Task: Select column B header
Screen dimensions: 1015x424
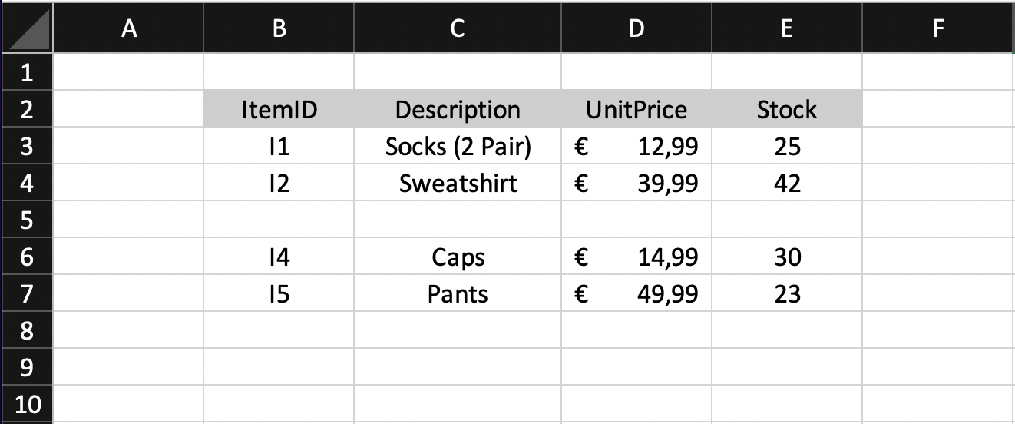Action: (x=279, y=28)
